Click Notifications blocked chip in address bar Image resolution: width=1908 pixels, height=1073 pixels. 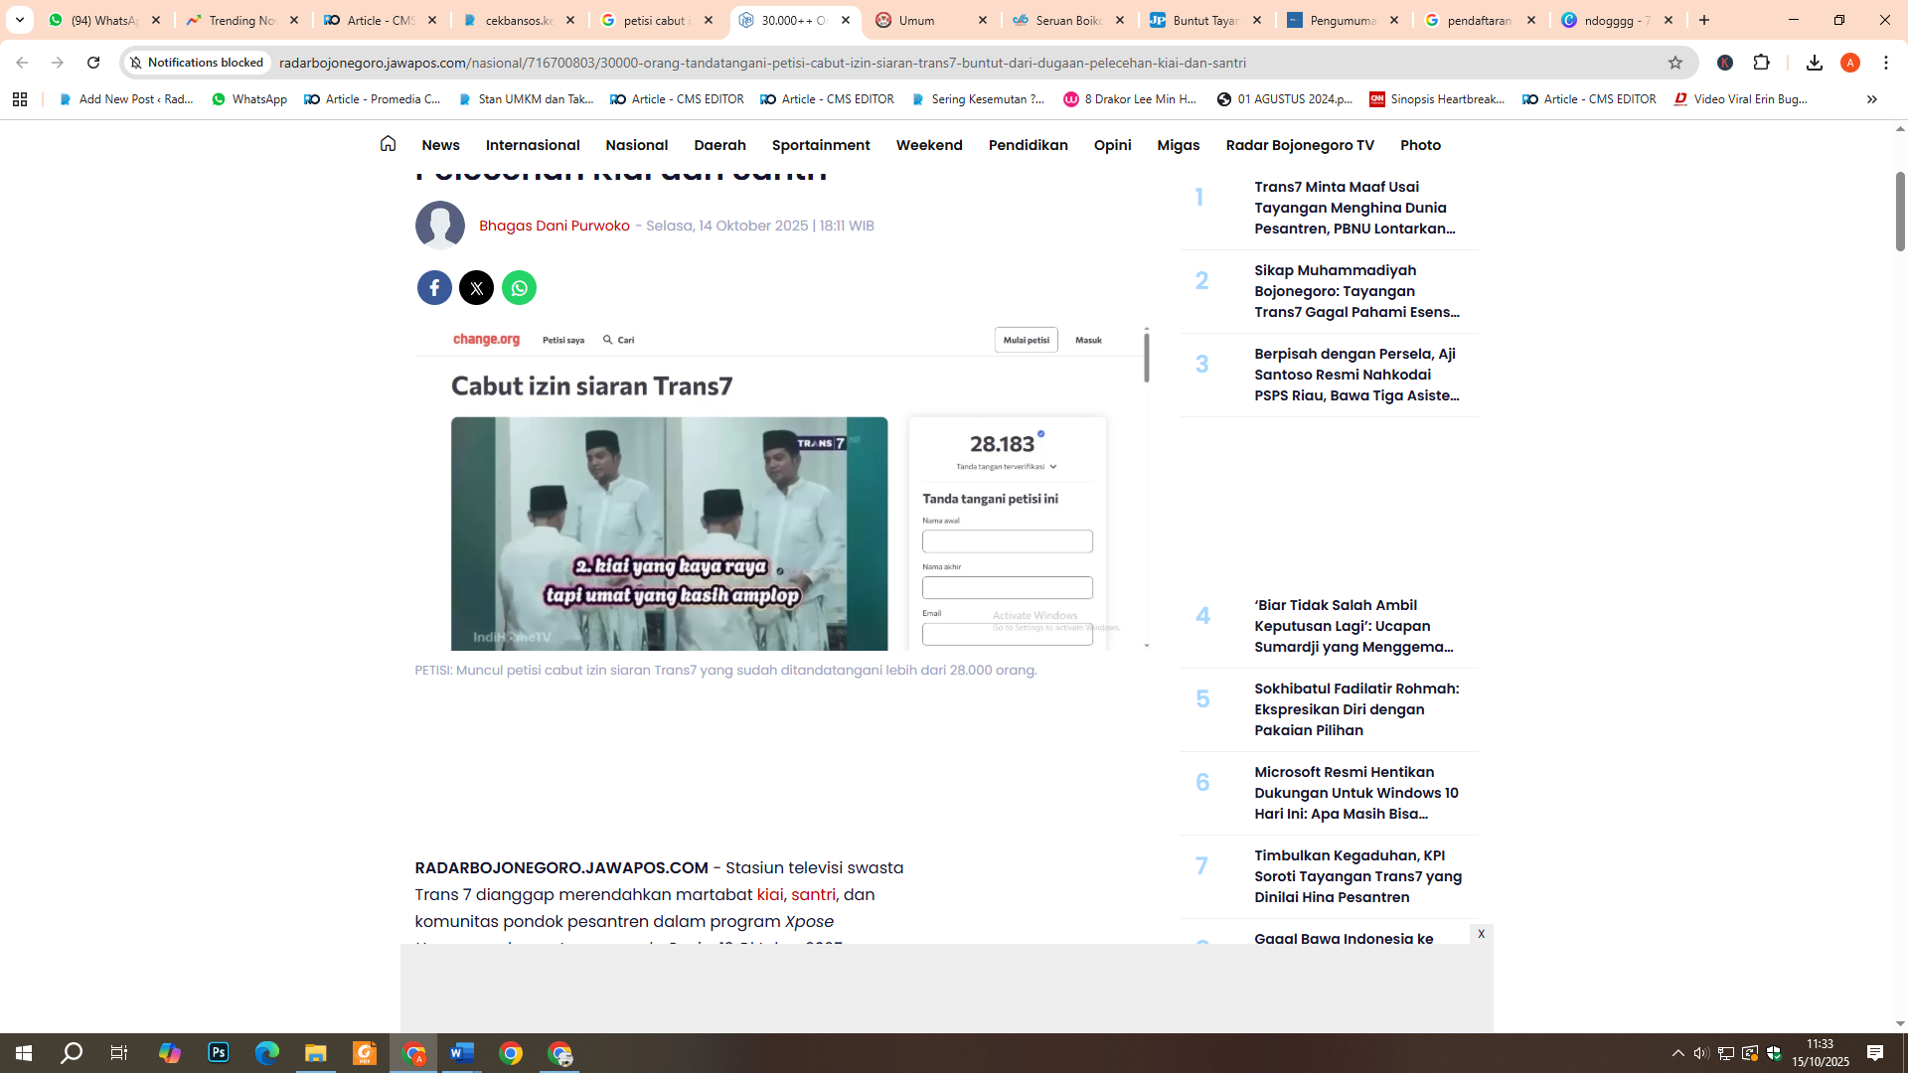point(198,63)
